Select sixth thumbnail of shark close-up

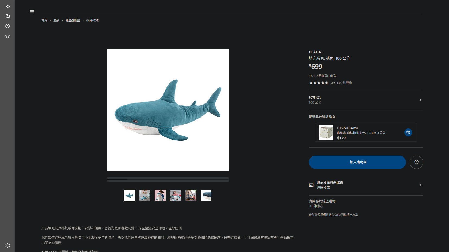coord(206,195)
